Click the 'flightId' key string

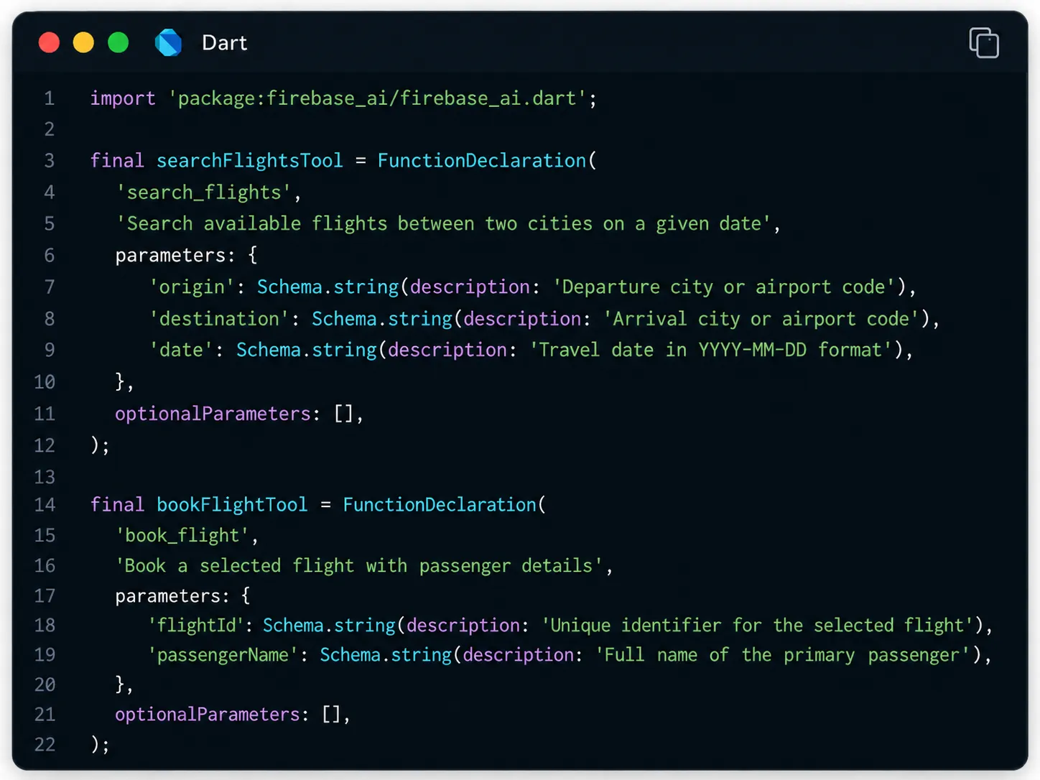196,626
